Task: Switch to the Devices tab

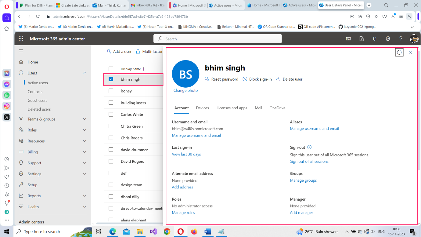Action: (202, 108)
